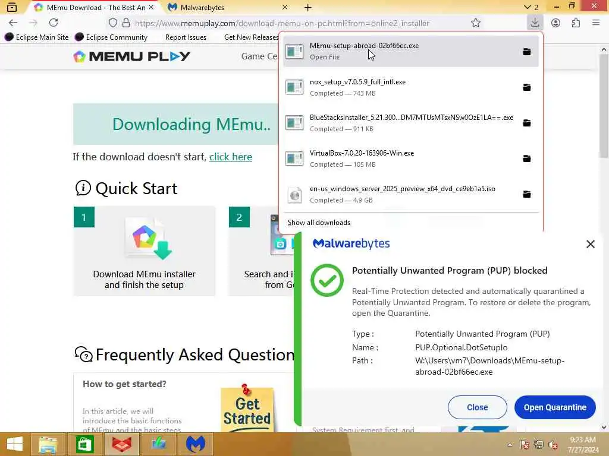The height and width of the screenshot is (456, 609).
Task: Show hidden system tray icons
Action: (x=510, y=444)
